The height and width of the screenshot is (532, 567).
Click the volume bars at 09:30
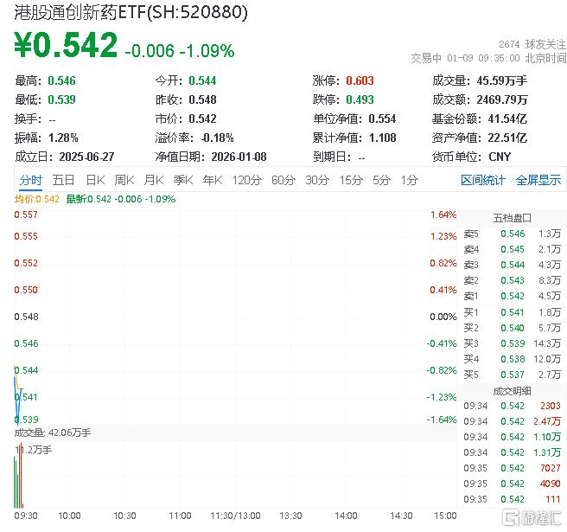point(18,476)
